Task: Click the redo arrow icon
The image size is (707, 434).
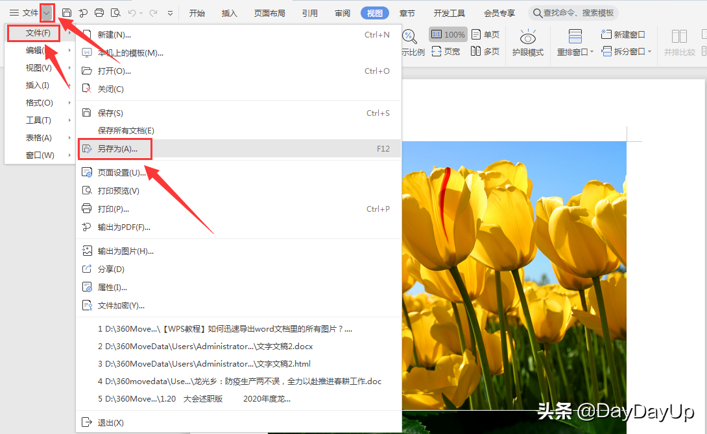Action: point(153,13)
